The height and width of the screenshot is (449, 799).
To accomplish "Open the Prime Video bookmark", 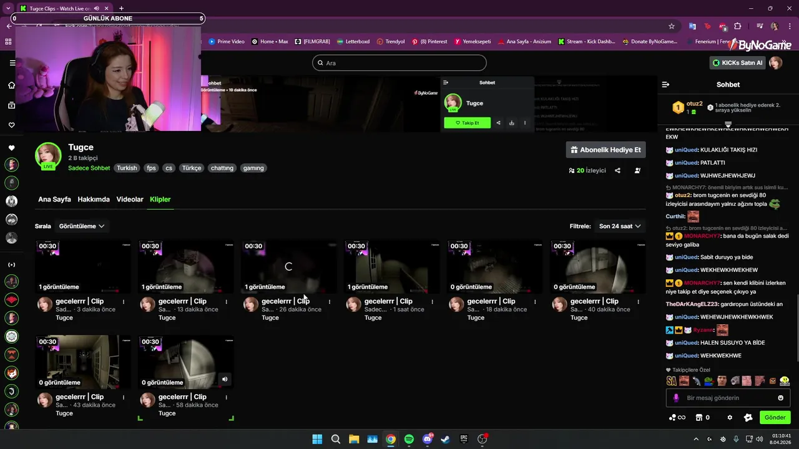I will pyautogui.click(x=226, y=42).
